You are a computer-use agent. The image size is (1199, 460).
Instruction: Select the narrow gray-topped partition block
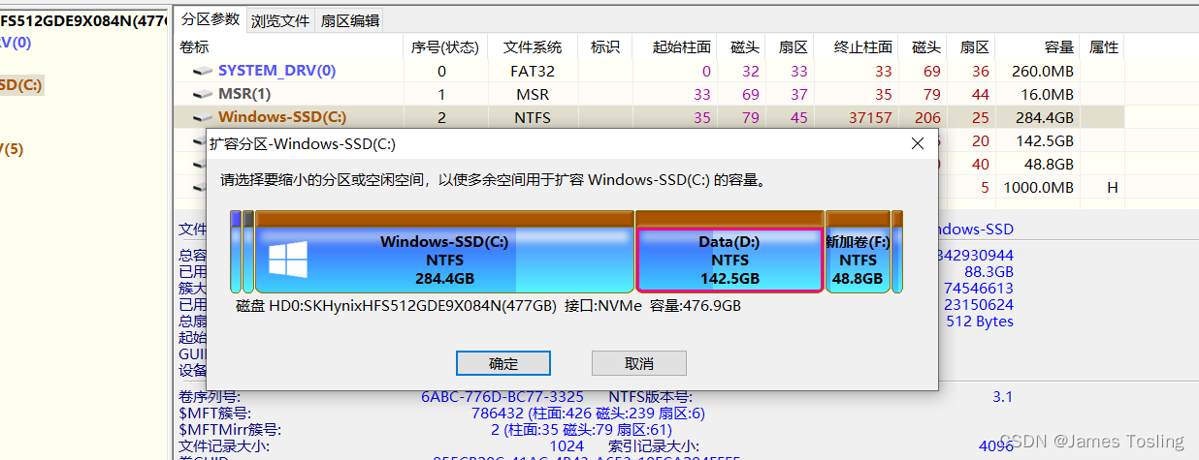248,251
